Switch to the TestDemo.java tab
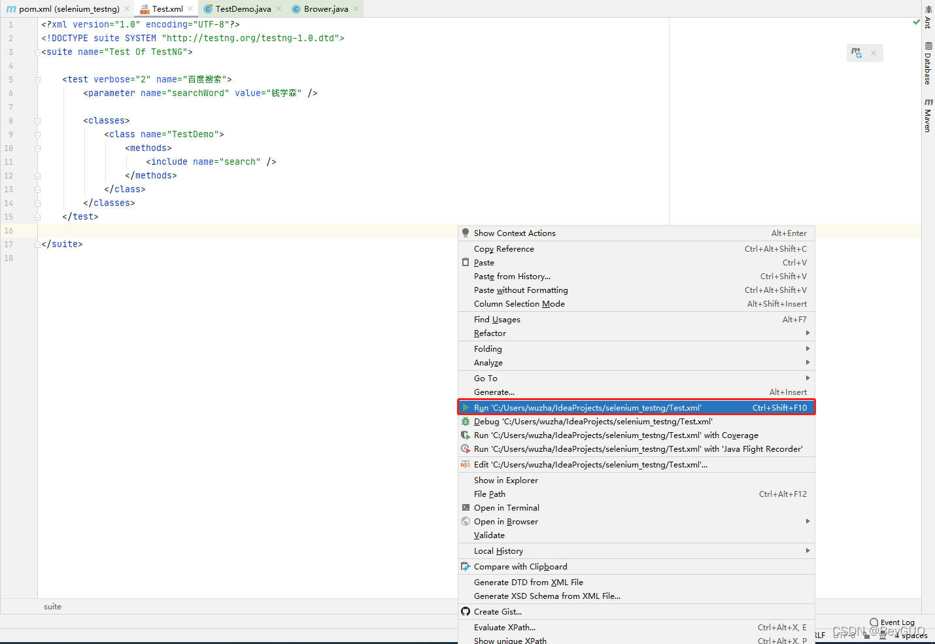This screenshot has width=935, height=644. 243,9
